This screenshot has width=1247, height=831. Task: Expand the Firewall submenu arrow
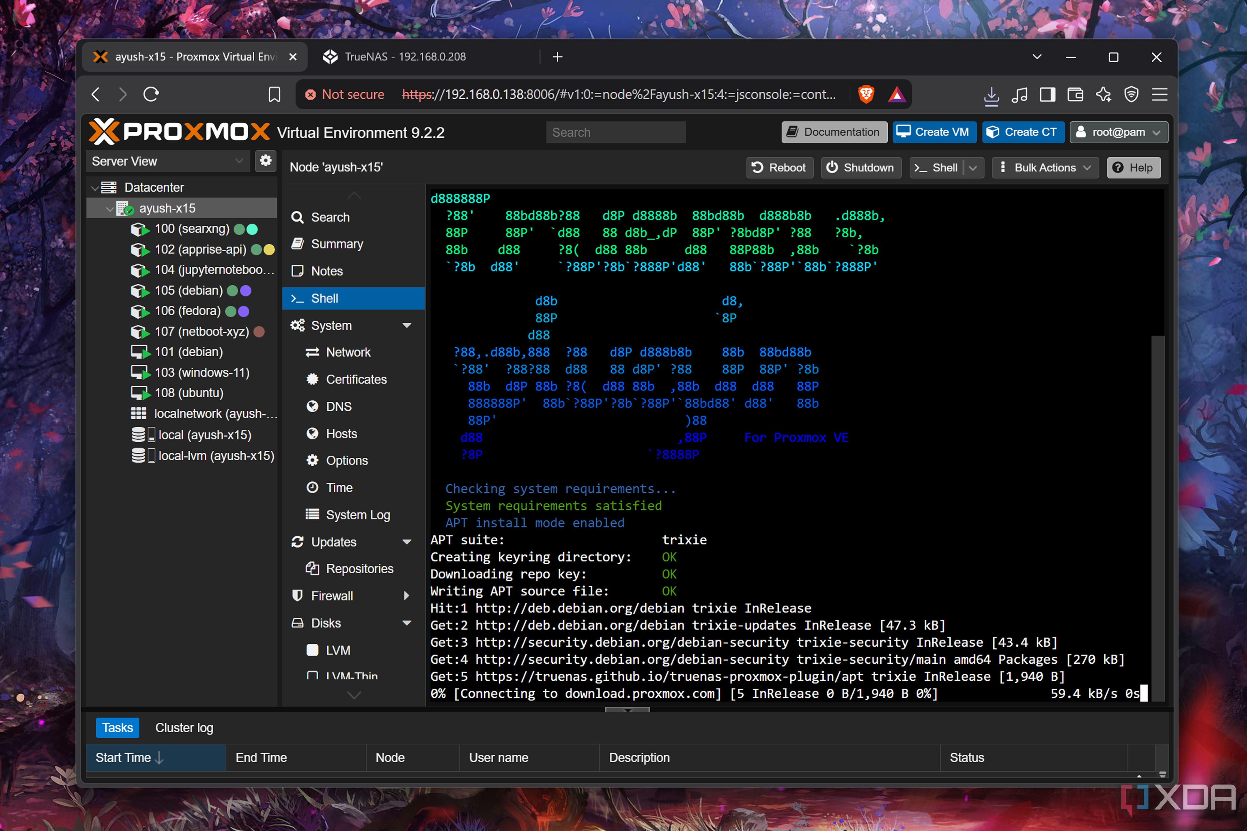click(x=407, y=596)
